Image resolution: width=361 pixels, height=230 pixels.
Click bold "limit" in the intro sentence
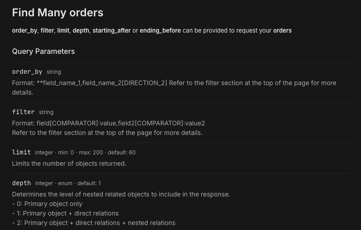pos(63,31)
